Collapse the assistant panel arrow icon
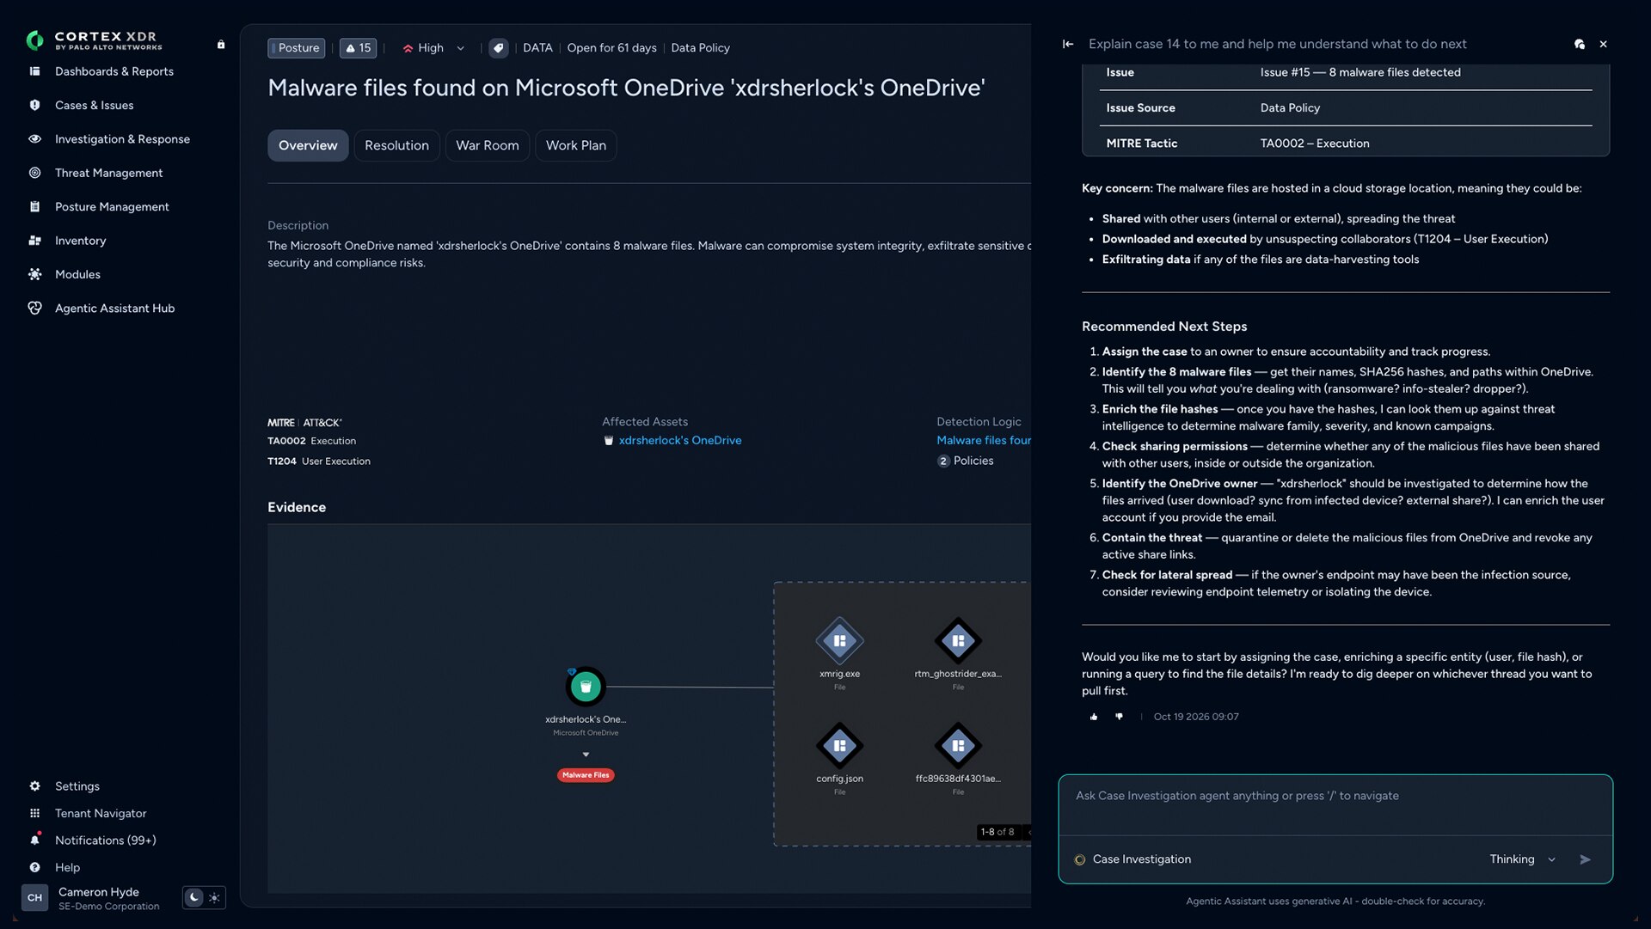 [x=1068, y=44]
